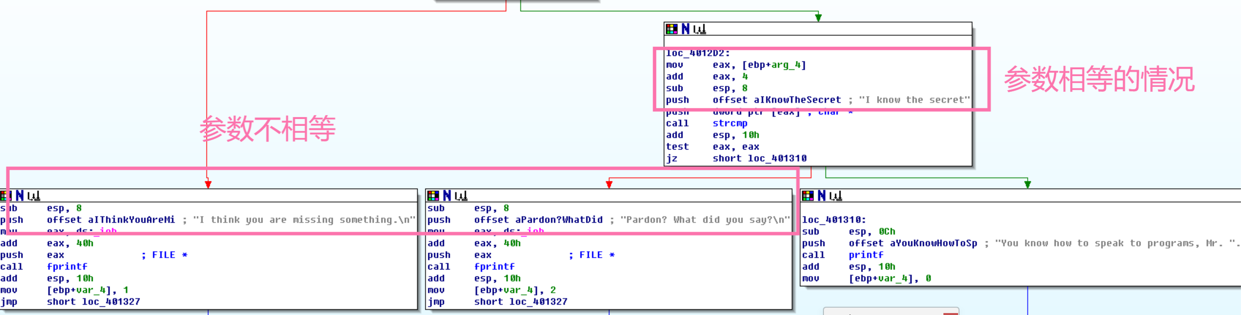Viewport: 1241px width, 315px height.
Task: Click the 'call printf' instruction
Action: (x=843, y=255)
